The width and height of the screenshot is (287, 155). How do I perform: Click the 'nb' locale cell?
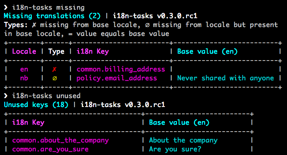pos(24,78)
